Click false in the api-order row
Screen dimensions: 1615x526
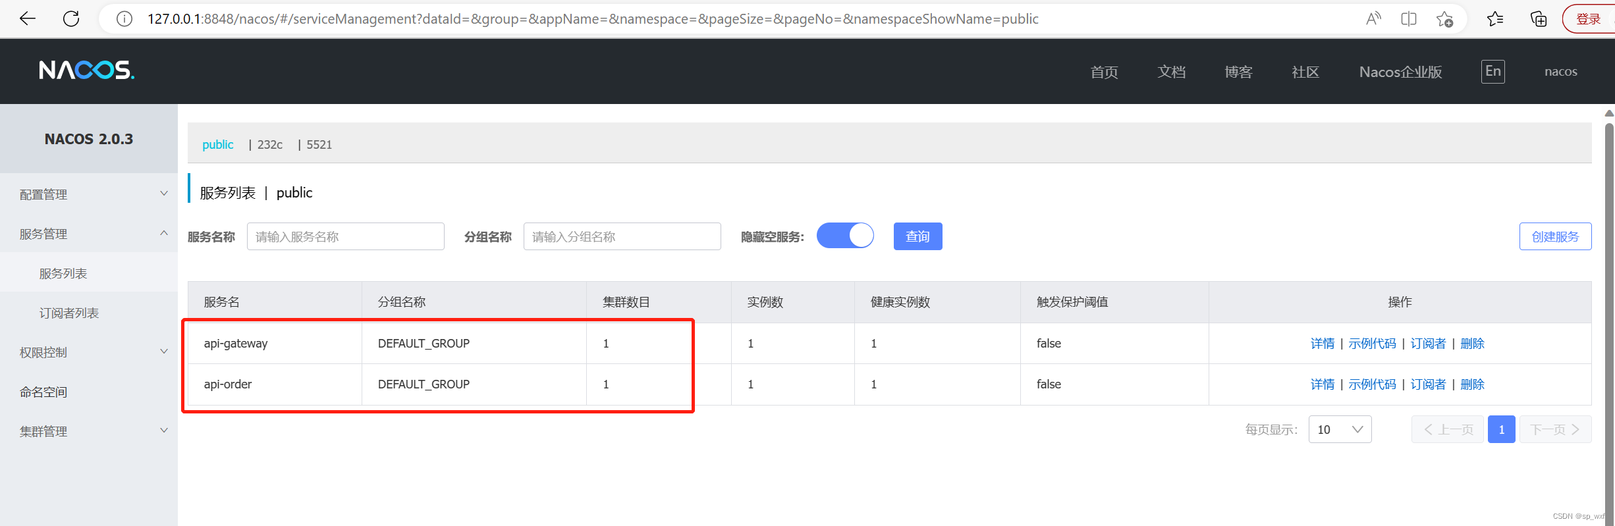point(1049,384)
